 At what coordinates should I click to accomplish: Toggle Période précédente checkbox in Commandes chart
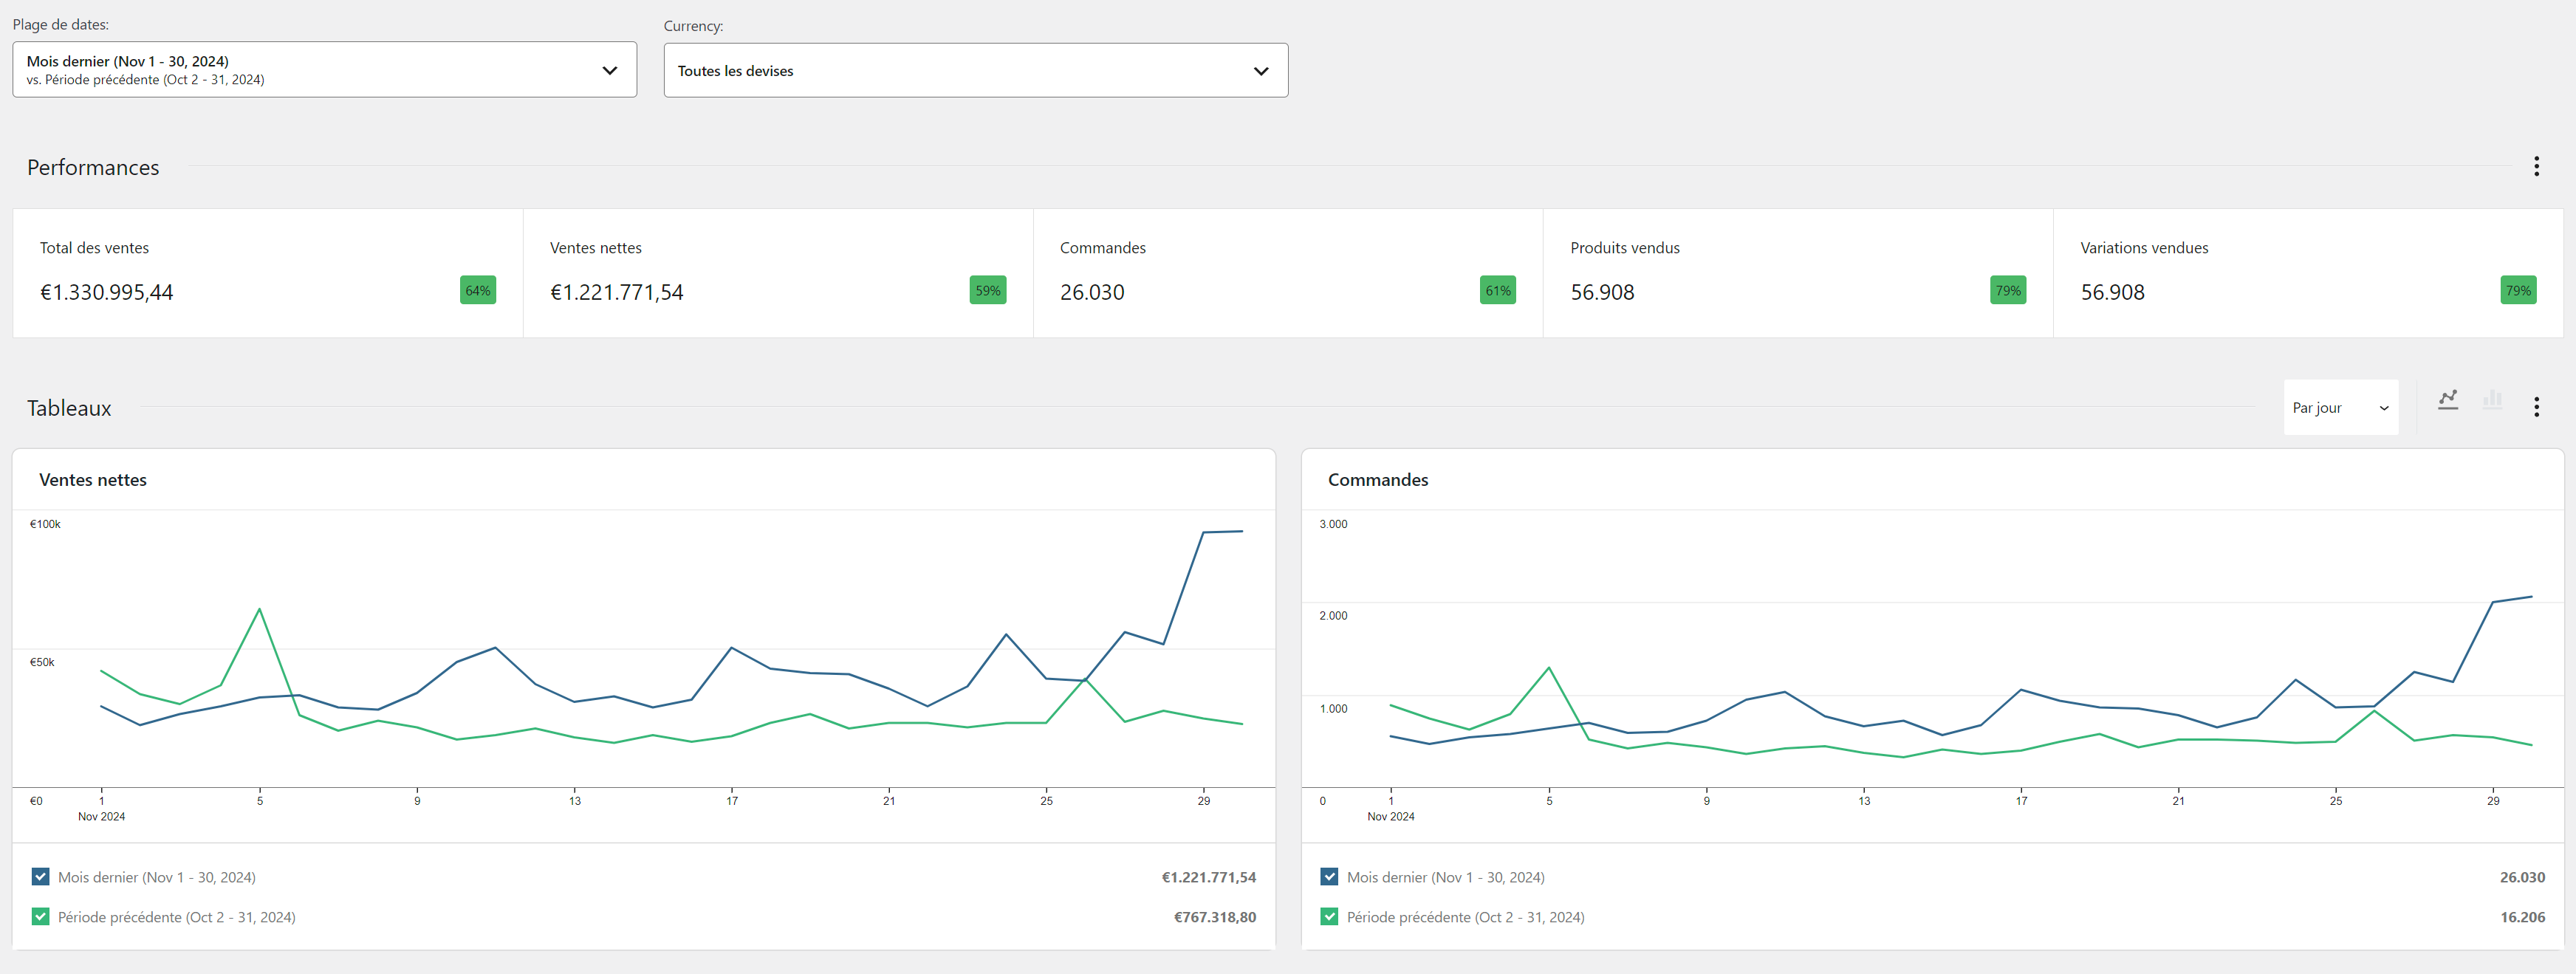[1329, 917]
